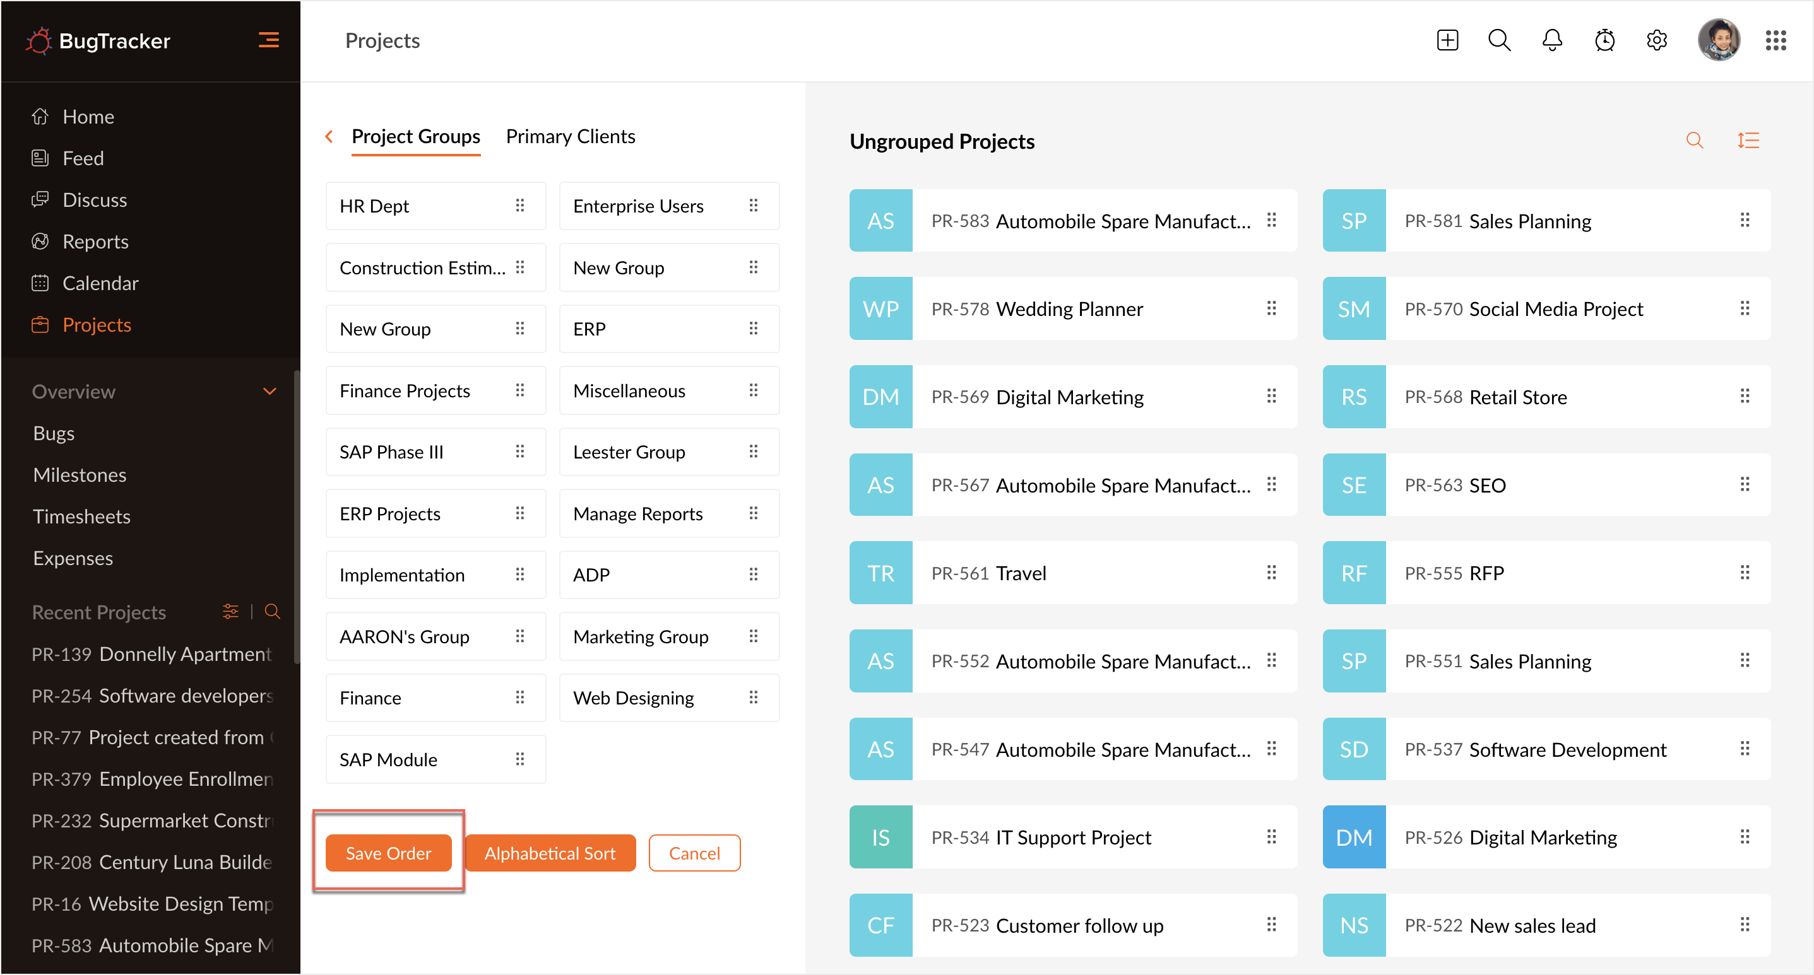1814x975 pixels.
Task: Open the apps grid launcher
Action: (1775, 40)
